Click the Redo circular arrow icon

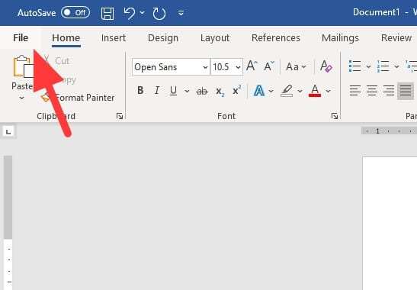(x=159, y=13)
